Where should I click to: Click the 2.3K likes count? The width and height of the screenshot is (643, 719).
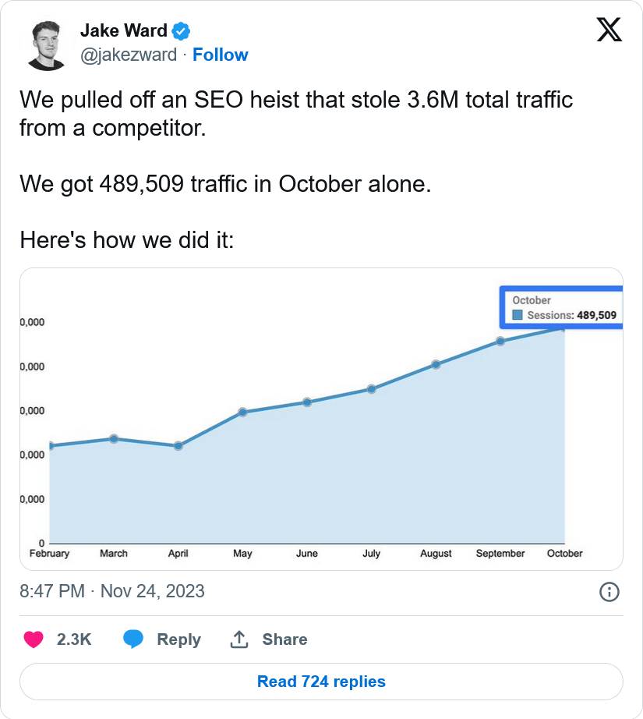click(x=74, y=639)
